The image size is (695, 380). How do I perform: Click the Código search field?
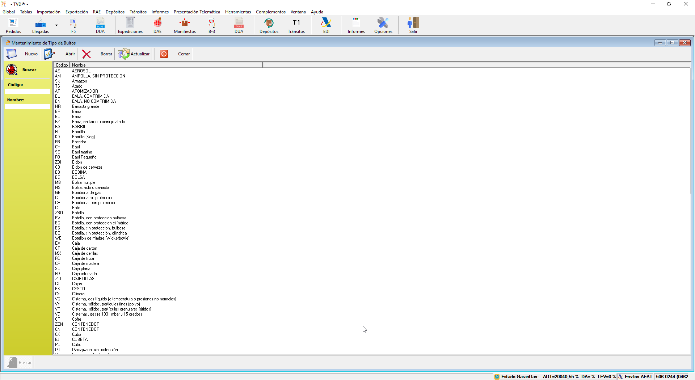point(28,92)
